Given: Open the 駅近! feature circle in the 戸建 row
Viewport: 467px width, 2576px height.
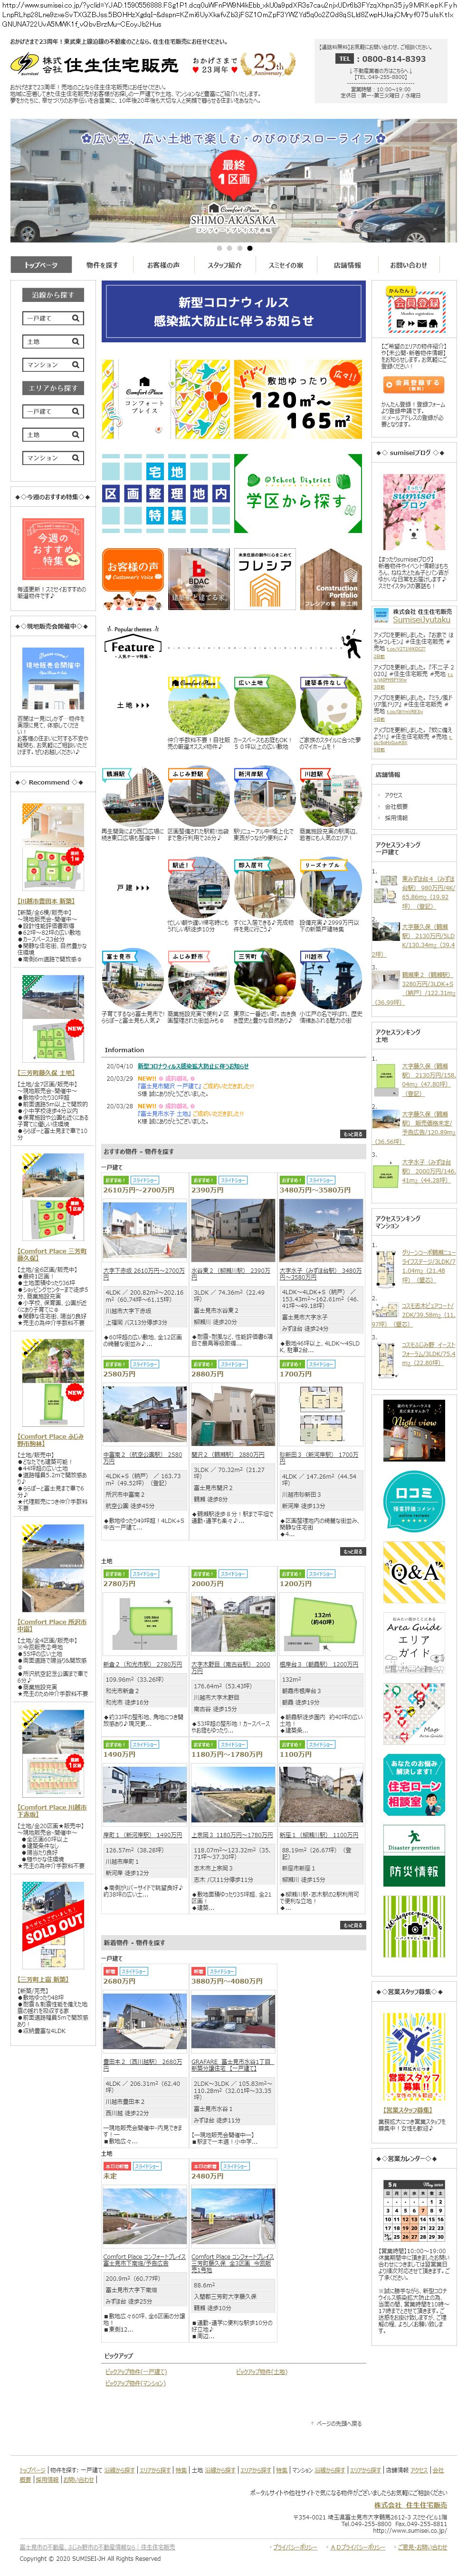Looking at the screenshot, I should (199, 888).
